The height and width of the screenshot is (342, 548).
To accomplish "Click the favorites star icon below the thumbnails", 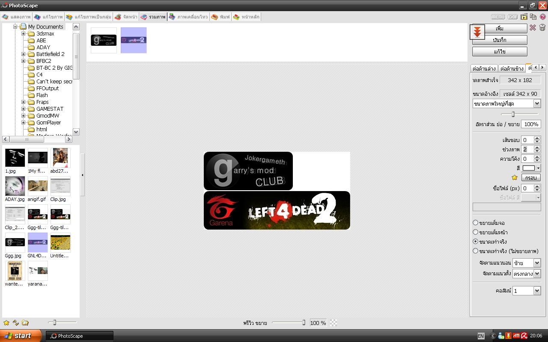I will [x=6, y=323].
